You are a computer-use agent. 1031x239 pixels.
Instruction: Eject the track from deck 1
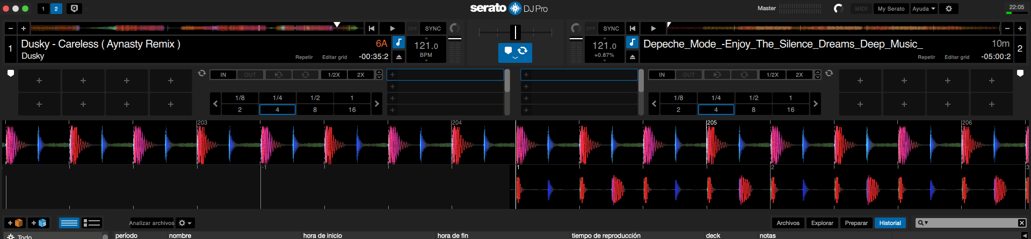(x=399, y=56)
